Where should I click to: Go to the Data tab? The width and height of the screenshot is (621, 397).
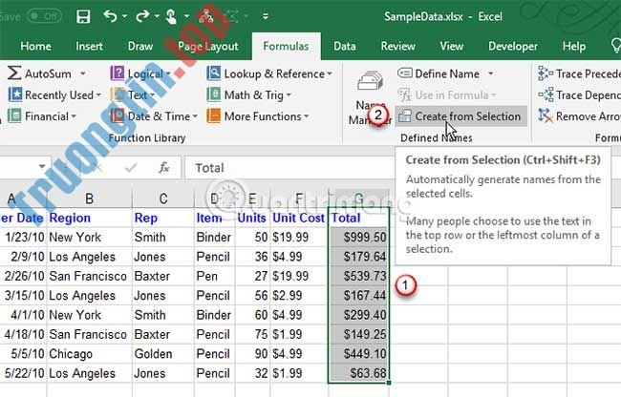(x=344, y=46)
